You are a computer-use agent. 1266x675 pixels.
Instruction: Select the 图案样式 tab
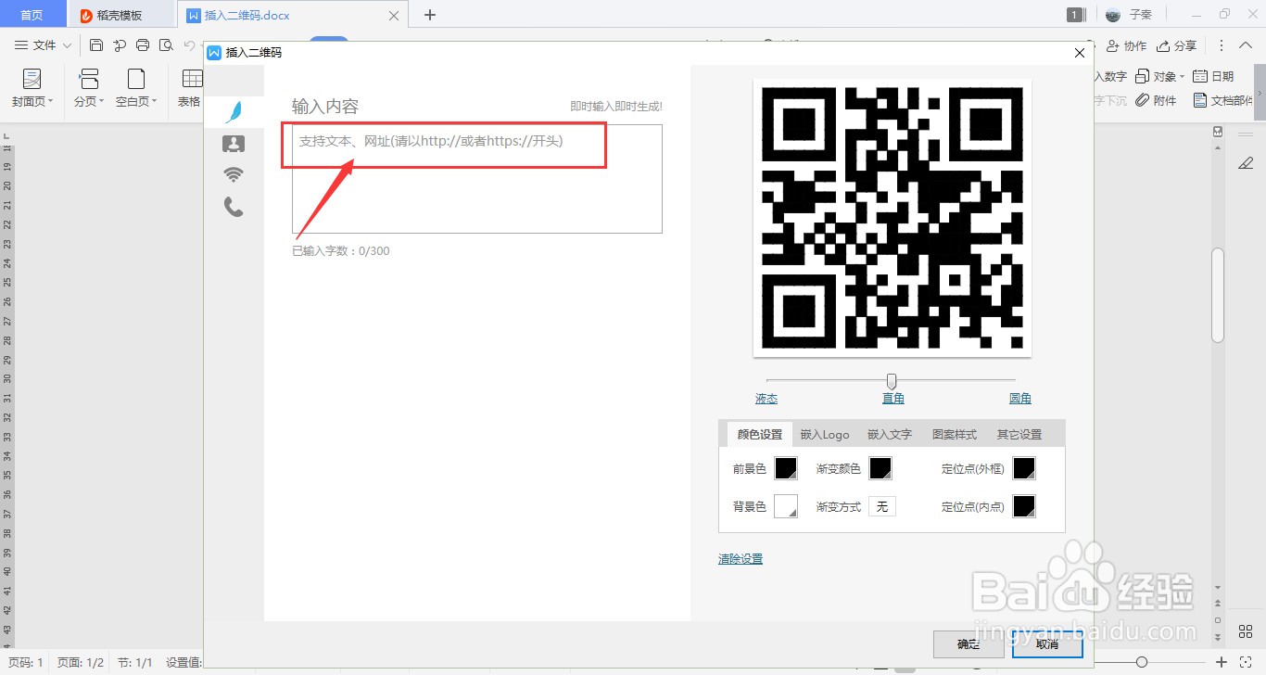pyautogui.click(x=955, y=434)
